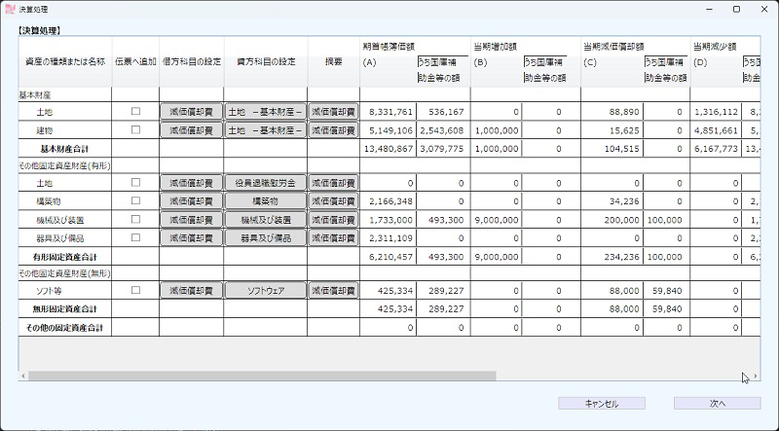This screenshot has width=779, height=431.
Task: Maximize the 決算処理 window
Action: point(736,9)
